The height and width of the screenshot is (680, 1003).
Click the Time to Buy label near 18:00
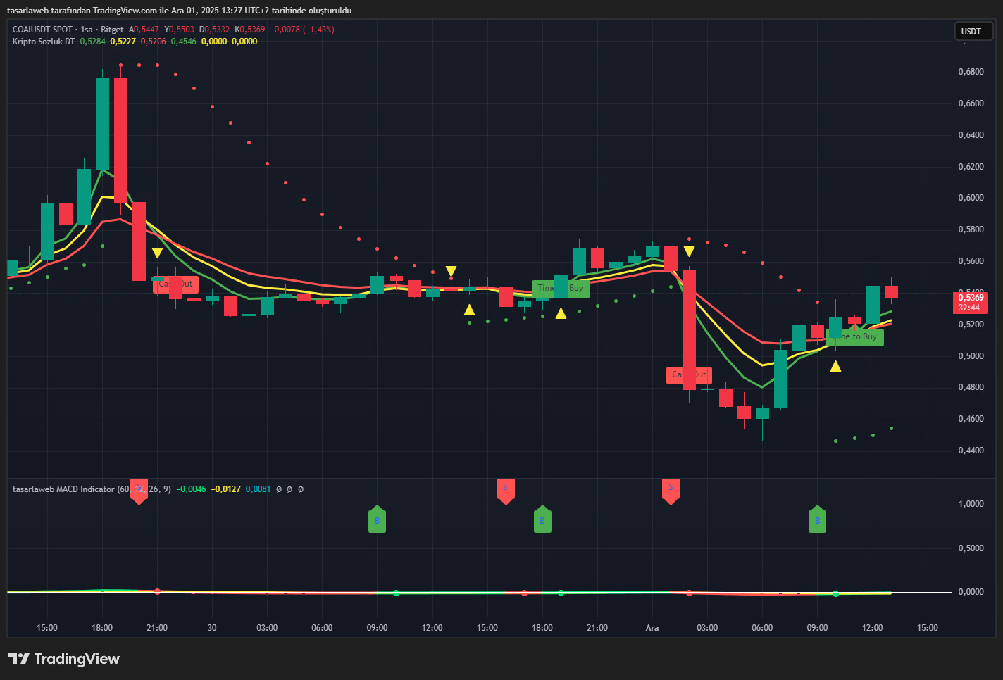point(561,288)
